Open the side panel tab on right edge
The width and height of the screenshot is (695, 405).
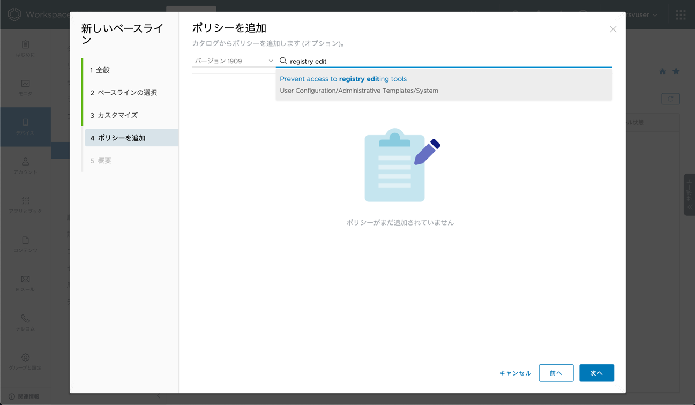point(689,194)
